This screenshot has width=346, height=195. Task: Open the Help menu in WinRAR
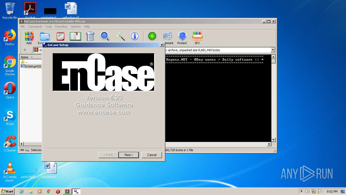click(86, 27)
